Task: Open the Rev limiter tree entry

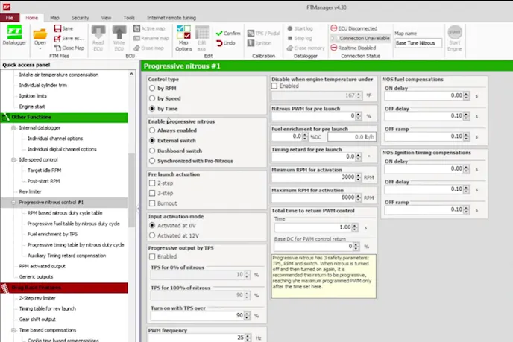Action: pos(31,191)
